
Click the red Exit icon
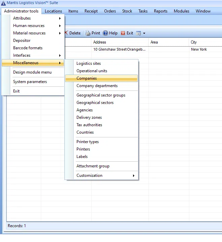pos(123,33)
